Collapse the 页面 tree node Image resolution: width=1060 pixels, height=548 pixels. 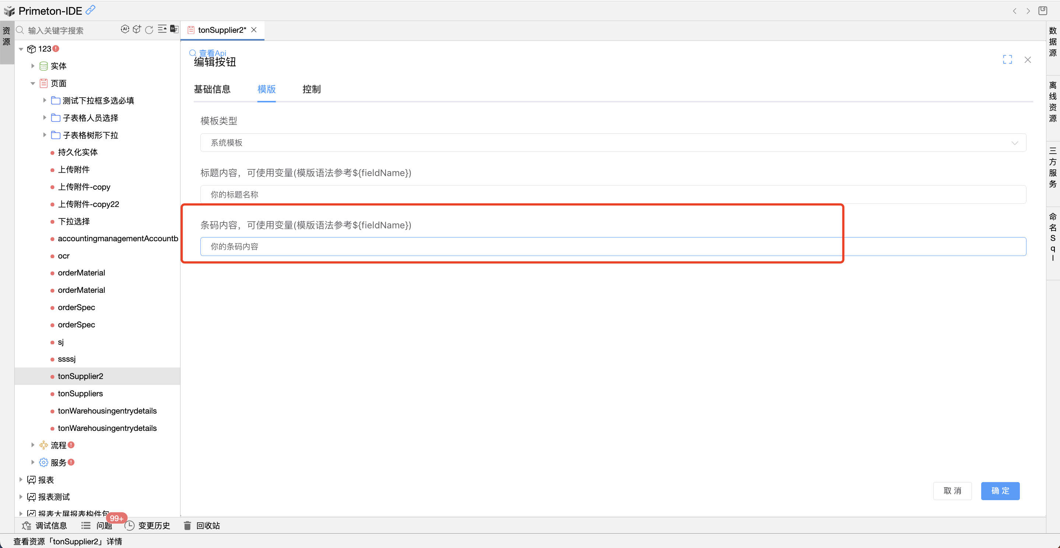coord(33,84)
